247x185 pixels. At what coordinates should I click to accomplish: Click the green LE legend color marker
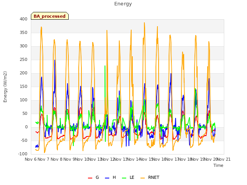coord(124,178)
